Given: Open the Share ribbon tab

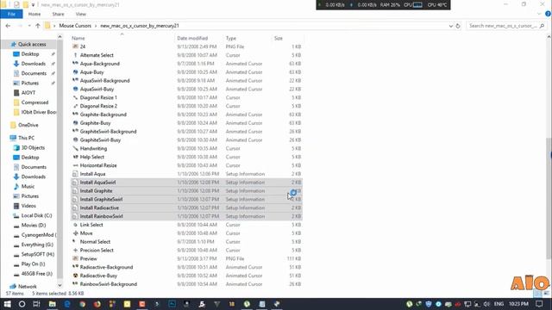Looking at the screenshot, I should pos(58,14).
